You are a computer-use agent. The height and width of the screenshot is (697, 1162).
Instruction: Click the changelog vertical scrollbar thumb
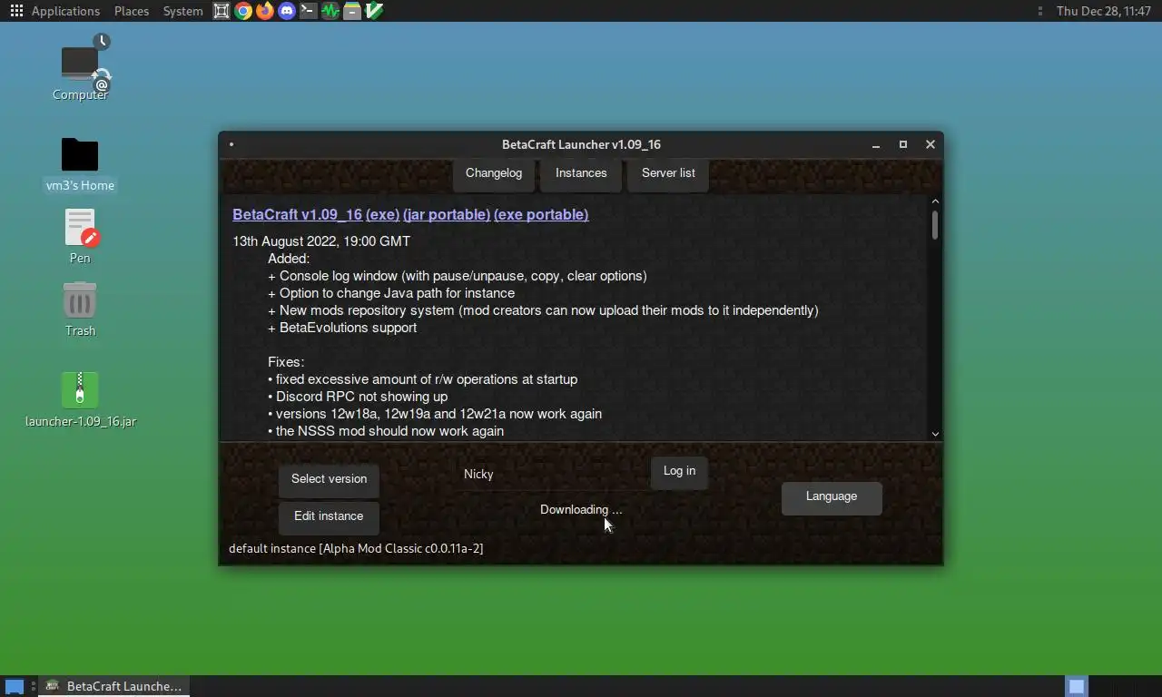[x=935, y=225]
